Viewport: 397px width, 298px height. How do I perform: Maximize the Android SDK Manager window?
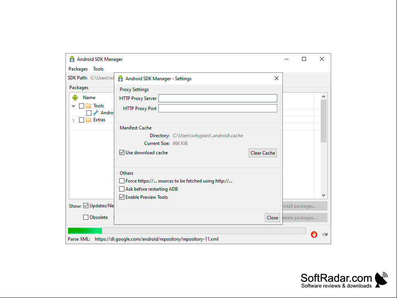[304, 59]
